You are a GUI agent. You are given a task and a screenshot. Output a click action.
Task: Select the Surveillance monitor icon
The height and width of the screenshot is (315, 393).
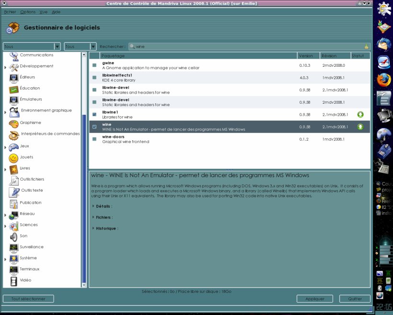(14, 248)
